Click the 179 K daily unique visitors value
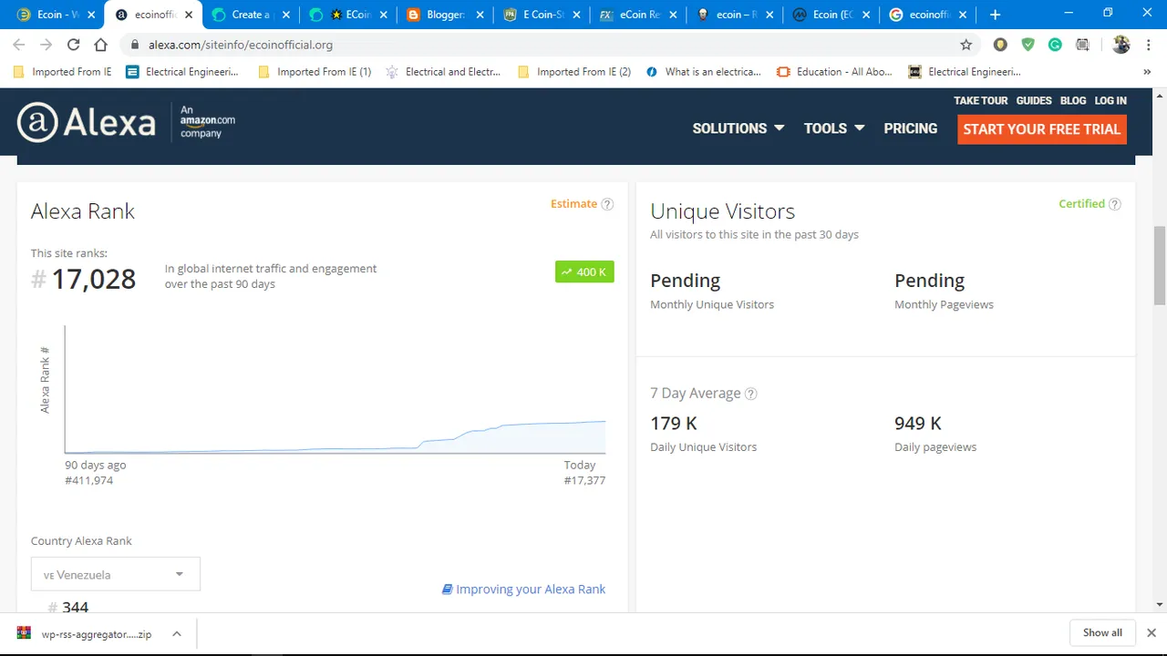 coord(674,423)
